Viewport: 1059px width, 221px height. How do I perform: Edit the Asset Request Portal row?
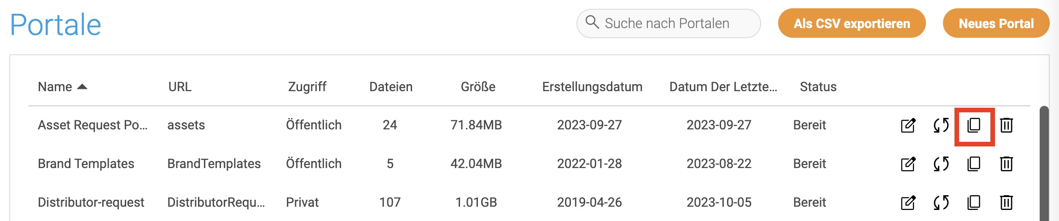point(908,125)
